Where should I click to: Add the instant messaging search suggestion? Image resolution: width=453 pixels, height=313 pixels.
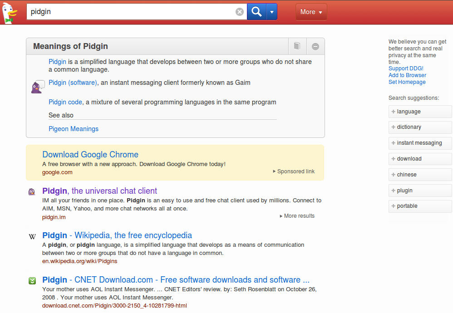(420, 143)
